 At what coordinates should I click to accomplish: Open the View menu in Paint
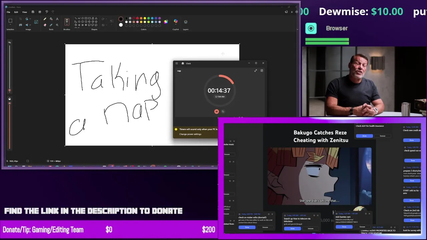[x=25, y=12]
